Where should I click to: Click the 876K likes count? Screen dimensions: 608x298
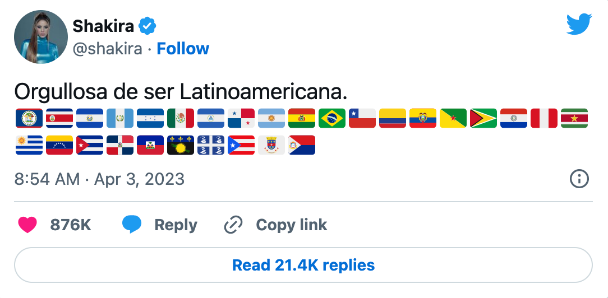click(x=70, y=225)
